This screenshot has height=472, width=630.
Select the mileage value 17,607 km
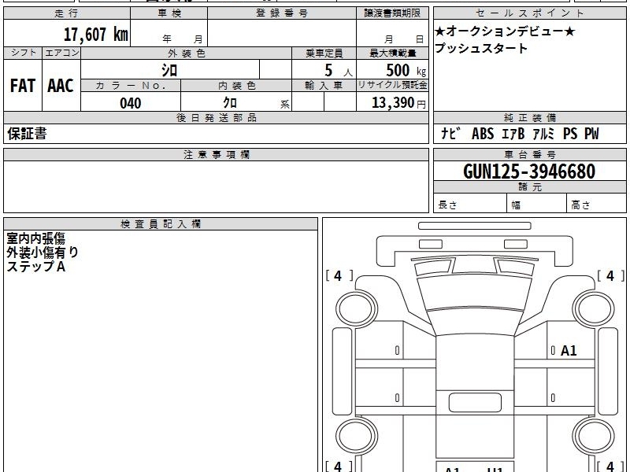click(96, 35)
